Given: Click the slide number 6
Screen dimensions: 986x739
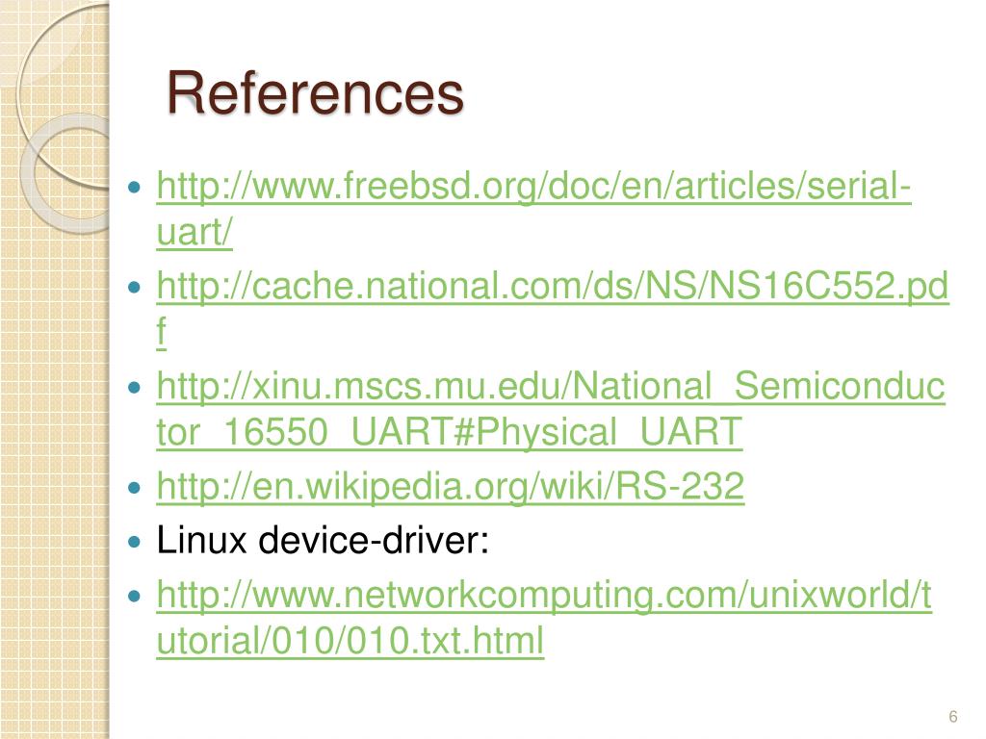Looking at the screenshot, I should 952,716.
